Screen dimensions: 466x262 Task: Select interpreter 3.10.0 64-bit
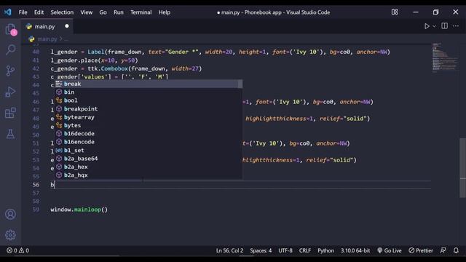[355, 250]
